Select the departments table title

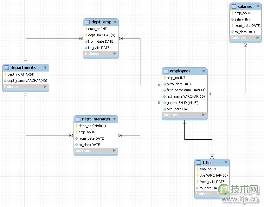[x=23, y=68]
